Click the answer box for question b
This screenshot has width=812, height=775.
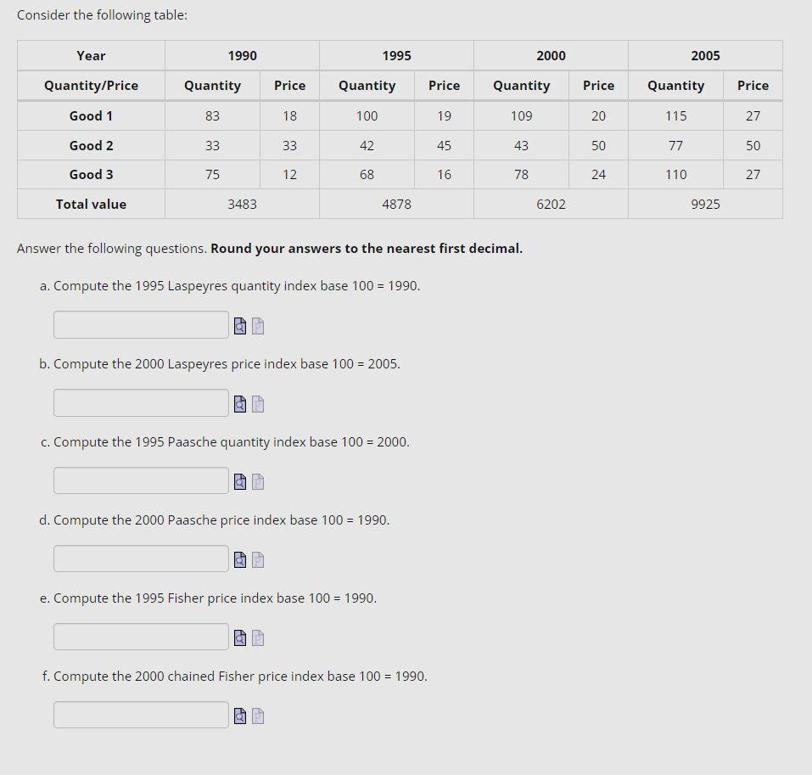(140, 402)
